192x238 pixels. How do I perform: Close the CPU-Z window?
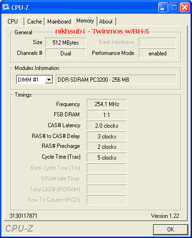[x=185, y=7]
